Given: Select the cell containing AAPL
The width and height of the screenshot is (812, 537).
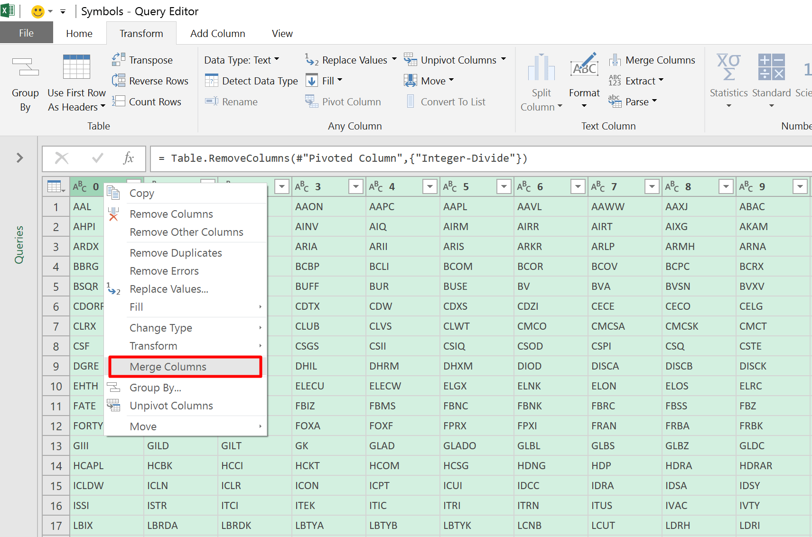Looking at the screenshot, I should click(455, 207).
